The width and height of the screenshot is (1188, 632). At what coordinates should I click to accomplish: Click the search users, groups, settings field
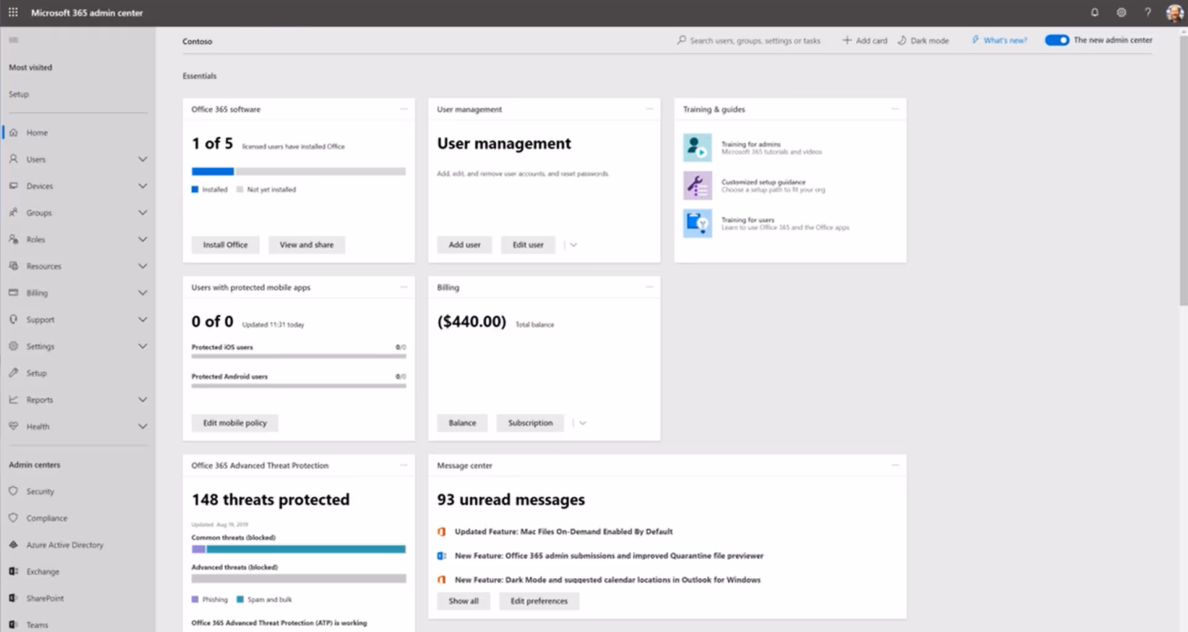(x=749, y=40)
